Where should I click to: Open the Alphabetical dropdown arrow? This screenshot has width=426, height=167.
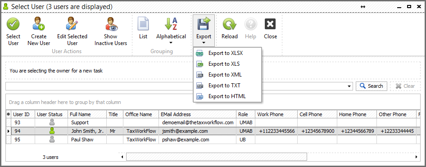(171, 43)
